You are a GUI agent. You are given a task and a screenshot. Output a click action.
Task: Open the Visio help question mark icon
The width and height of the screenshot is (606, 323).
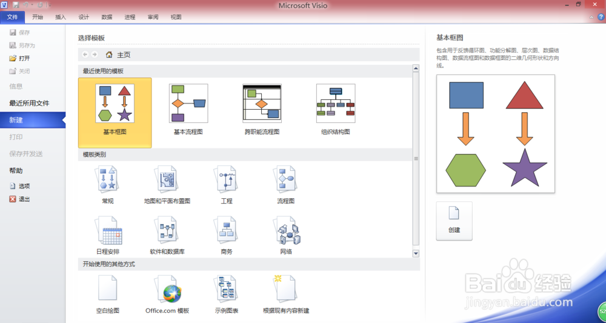pyautogui.click(x=601, y=17)
